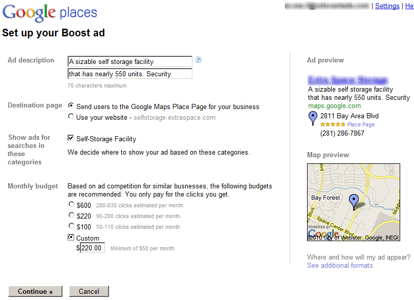
Task: Select Google Maps Place Page destination option
Action: (x=71, y=105)
